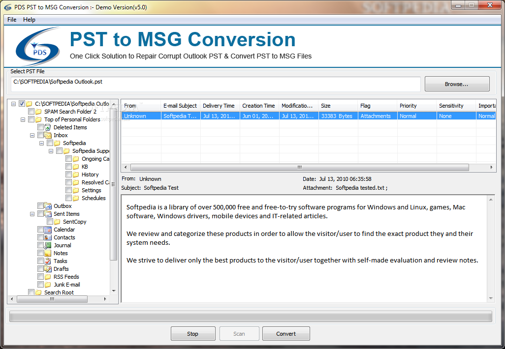This screenshot has height=349, width=505.
Task: Sort by the Delivery Time column header
Action: 220,106
